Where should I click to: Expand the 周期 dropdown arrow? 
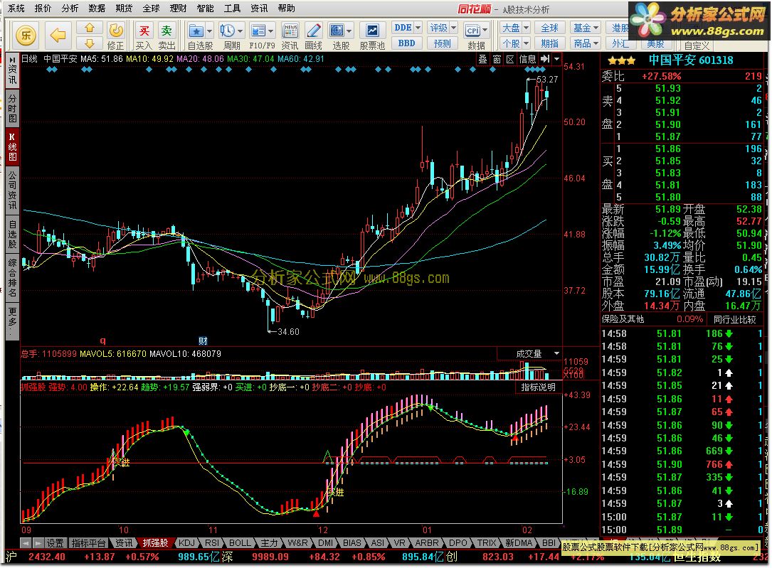tap(240, 31)
